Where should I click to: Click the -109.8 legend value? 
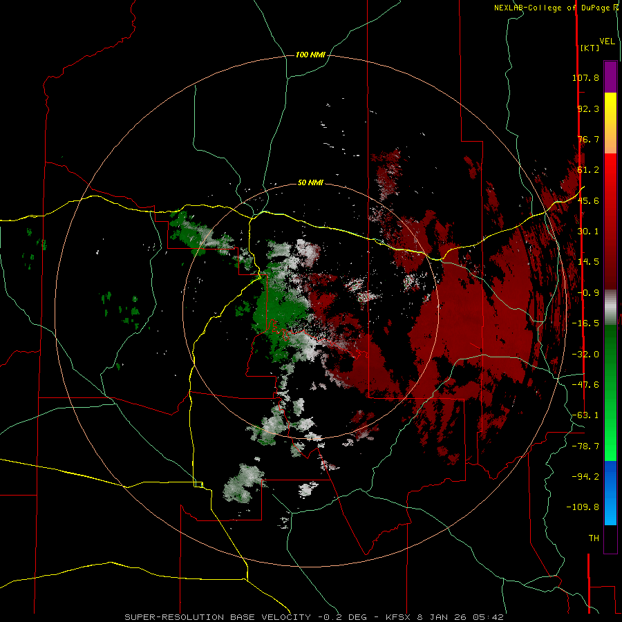point(583,507)
